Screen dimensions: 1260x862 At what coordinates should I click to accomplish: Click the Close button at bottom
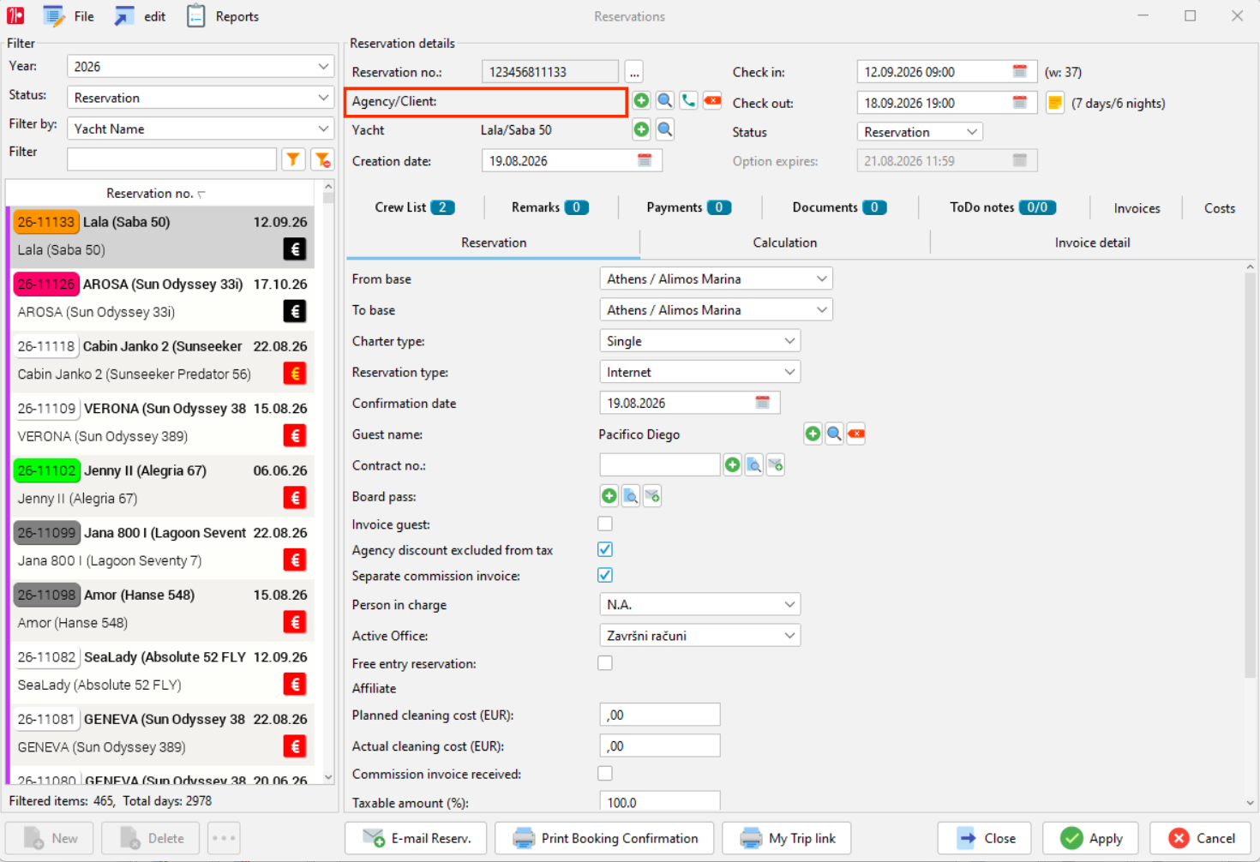click(x=986, y=838)
